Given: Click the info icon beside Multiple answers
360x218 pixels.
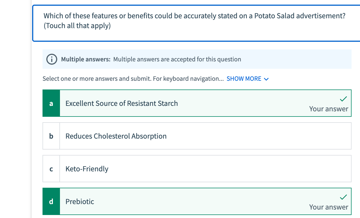Looking at the screenshot, I should point(52,59).
